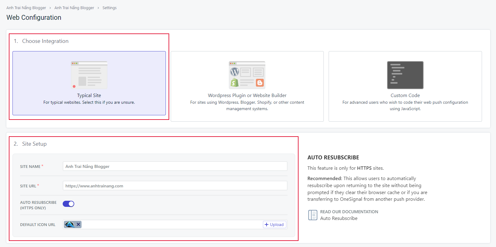Click the Site Setup section heading
This screenshot has width=496, height=247.
(x=34, y=144)
